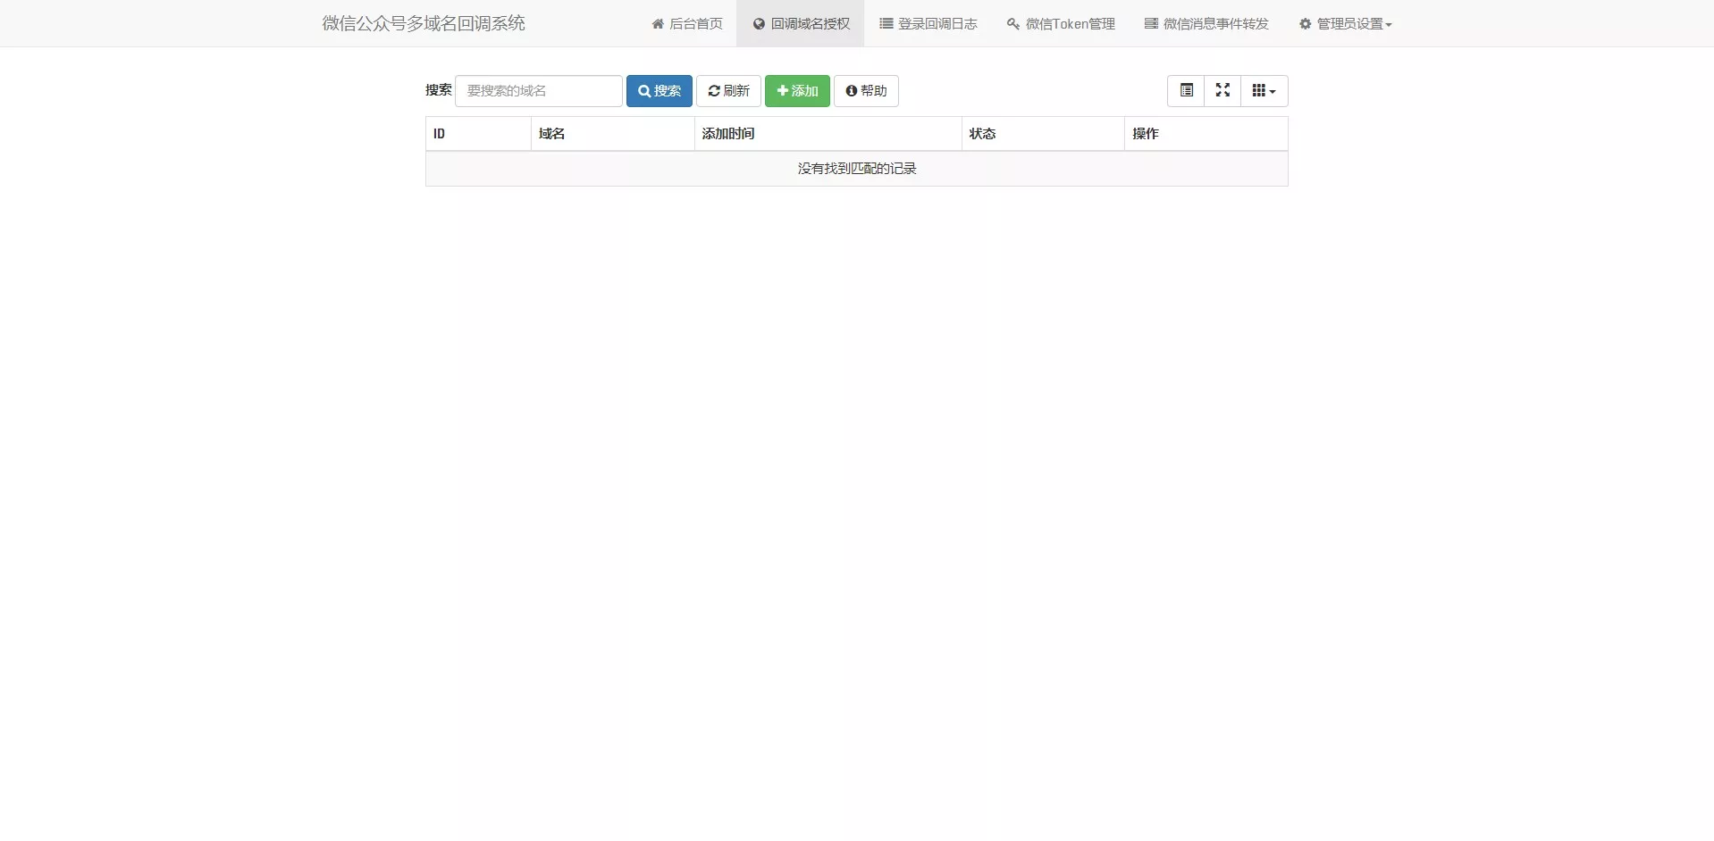Open the column selection dropdown arrow
This screenshot has width=1714, height=841.
point(1273,90)
